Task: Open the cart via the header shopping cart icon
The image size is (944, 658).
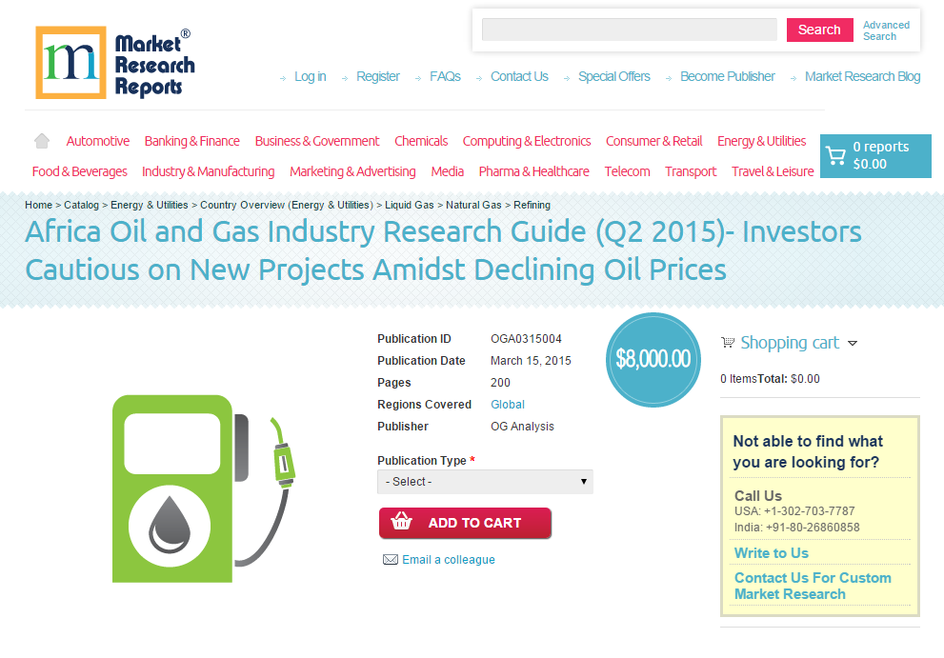Action: [x=836, y=155]
